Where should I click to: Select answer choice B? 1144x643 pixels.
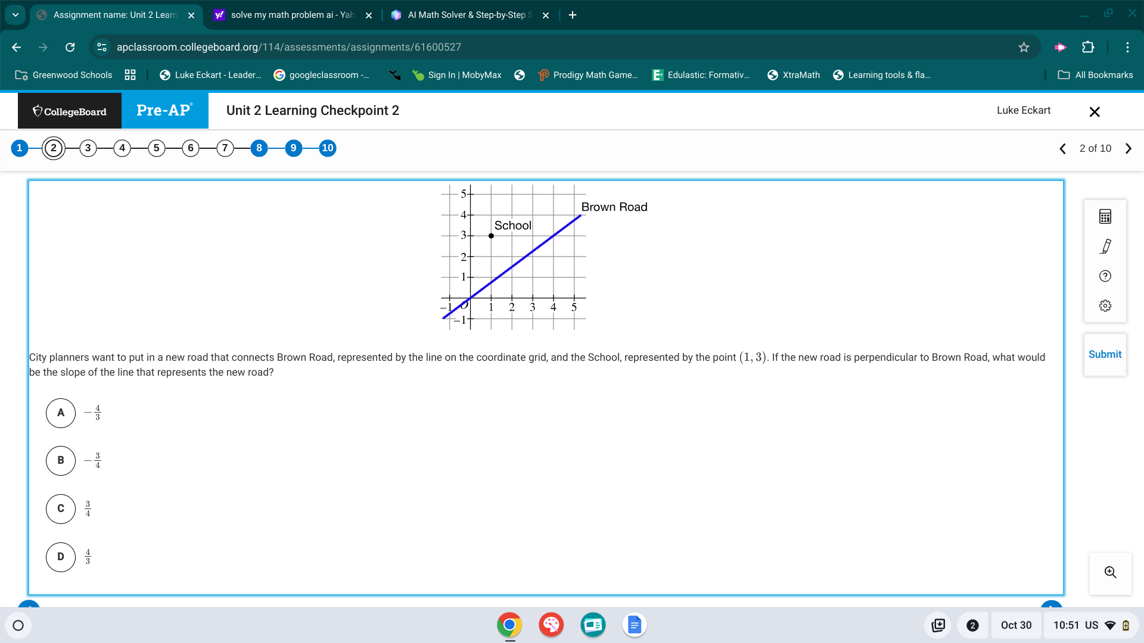61,461
